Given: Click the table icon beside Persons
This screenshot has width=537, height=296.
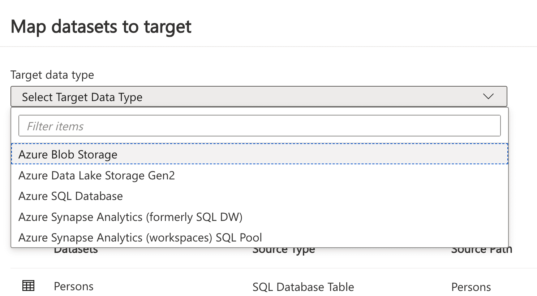Looking at the screenshot, I should pyautogui.click(x=29, y=286).
